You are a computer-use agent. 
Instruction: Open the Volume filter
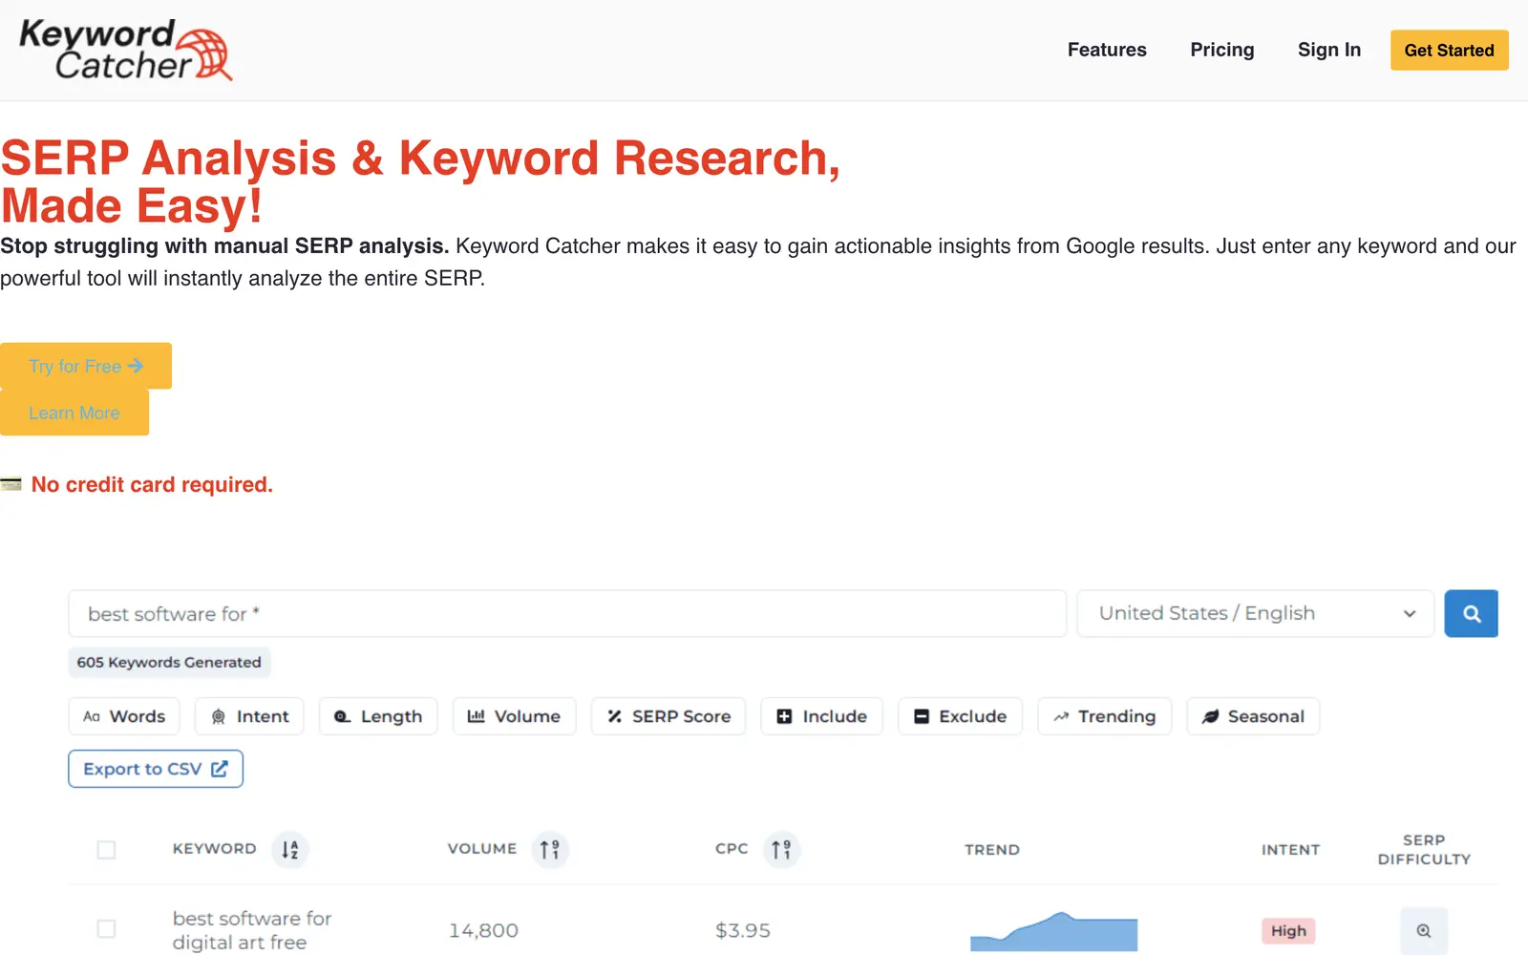click(514, 716)
